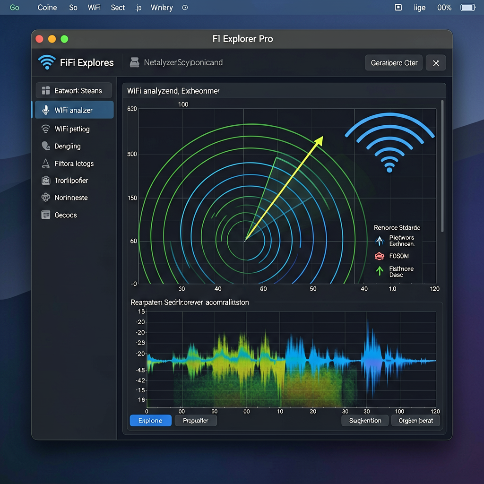Image resolution: width=484 pixels, height=484 pixels.
Task: Click the menu bar circle status icon
Action: (x=185, y=8)
